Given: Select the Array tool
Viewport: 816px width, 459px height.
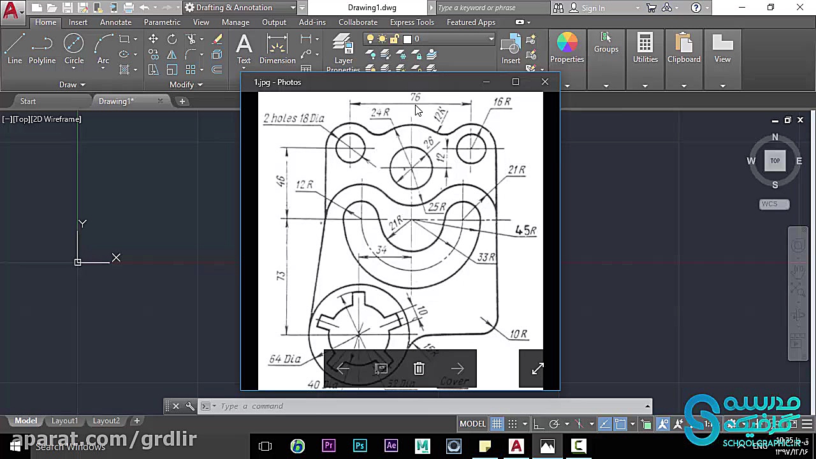Looking at the screenshot, I should (191, 69).
